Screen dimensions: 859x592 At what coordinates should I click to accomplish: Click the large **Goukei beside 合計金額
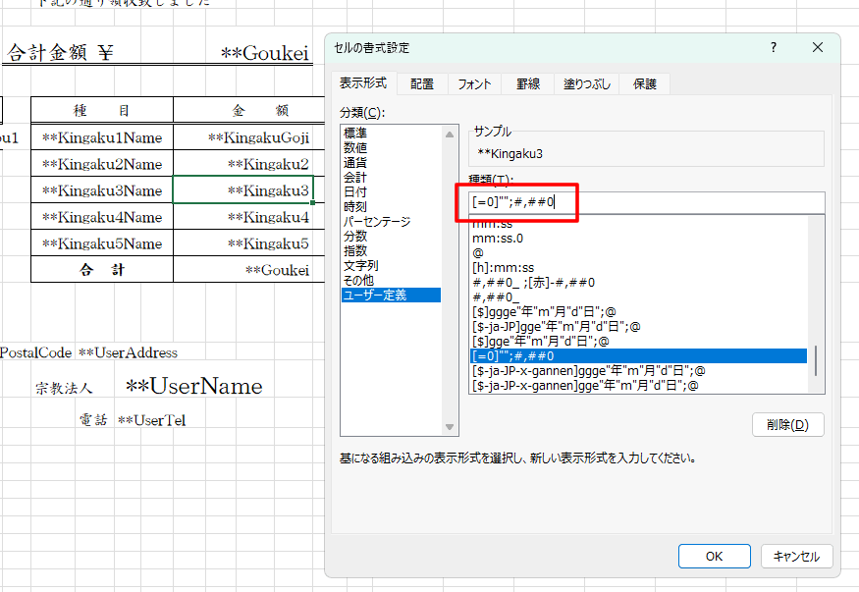265,53
